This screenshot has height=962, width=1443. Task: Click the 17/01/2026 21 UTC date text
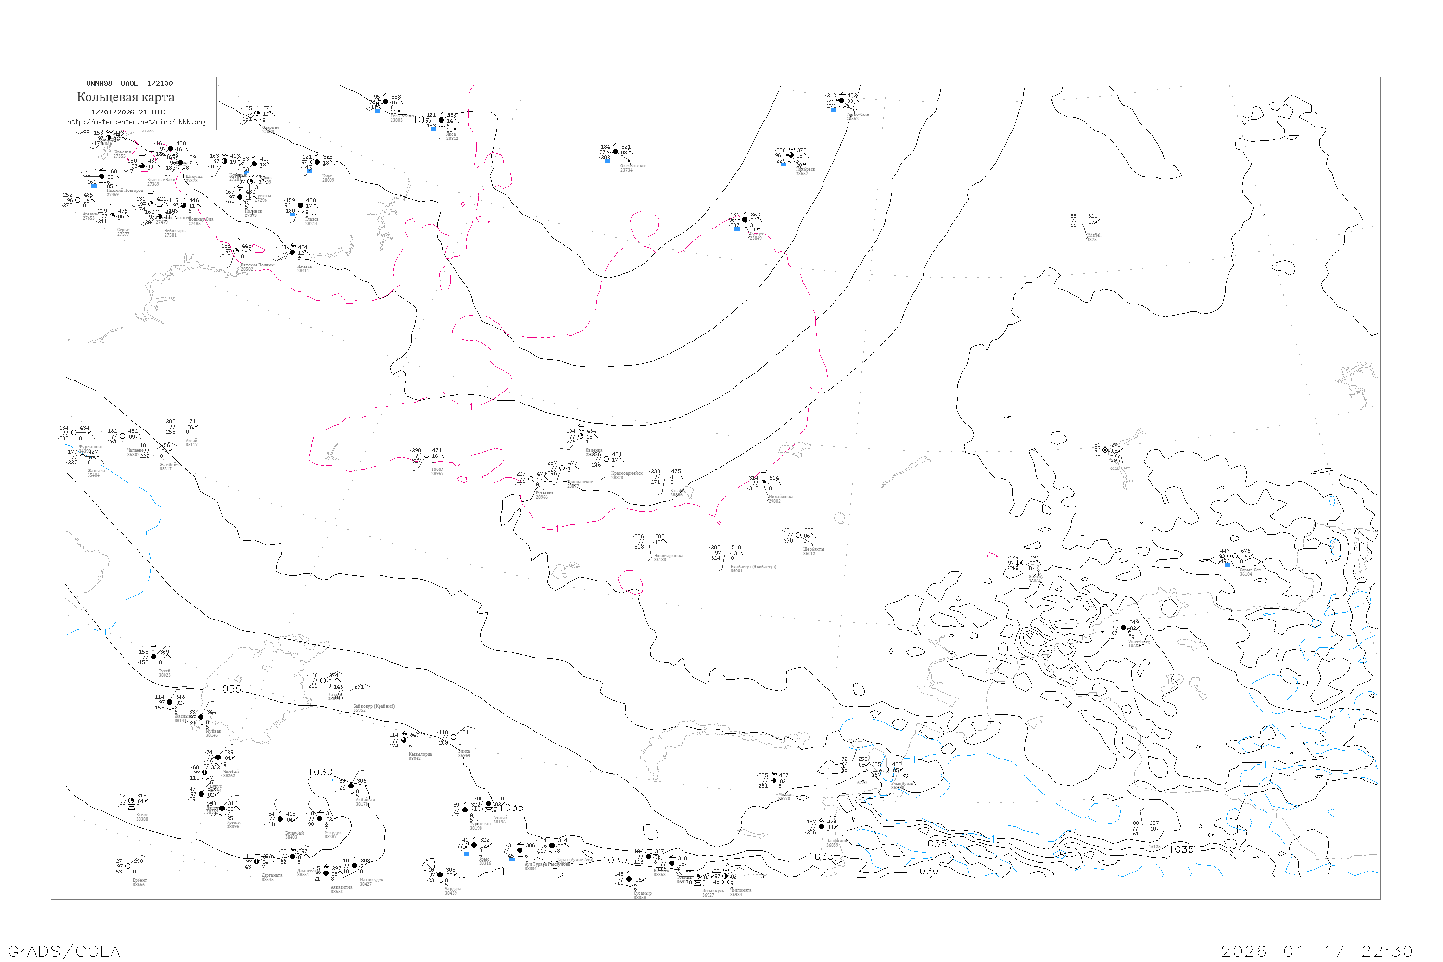(x=127, y=112)
